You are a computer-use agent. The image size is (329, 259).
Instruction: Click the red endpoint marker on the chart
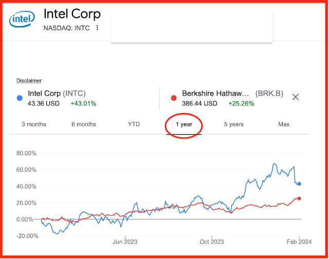pyautogui.click(x=299, y=198)
